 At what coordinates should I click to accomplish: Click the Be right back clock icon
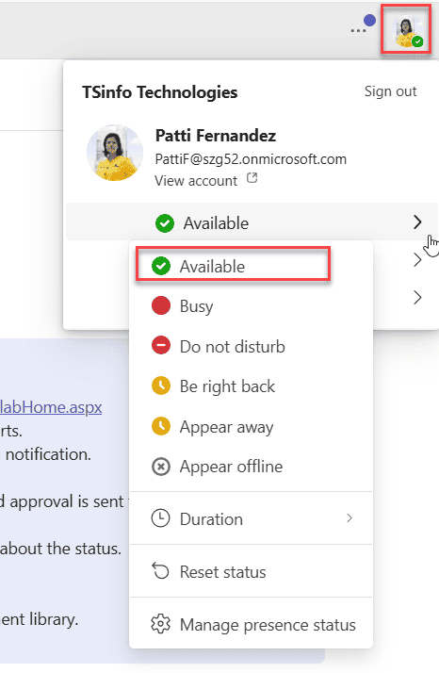click(x=161, y=386)
